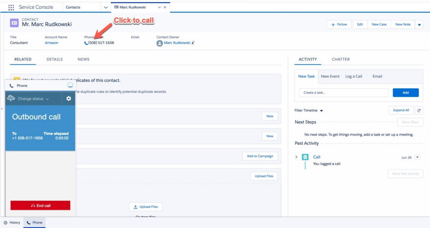Click the Call activity icon in Past Activity
Viewport: 430px width, 228px height.
pyautogui.click(x=305, y=157)
